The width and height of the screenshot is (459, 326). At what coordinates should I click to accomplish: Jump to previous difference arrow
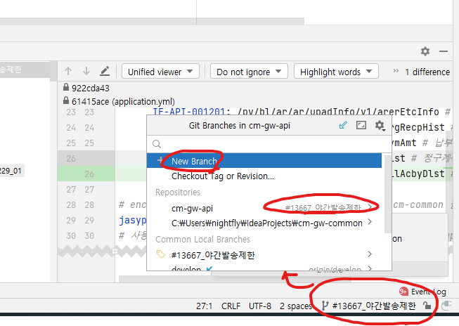coord(68,72)
